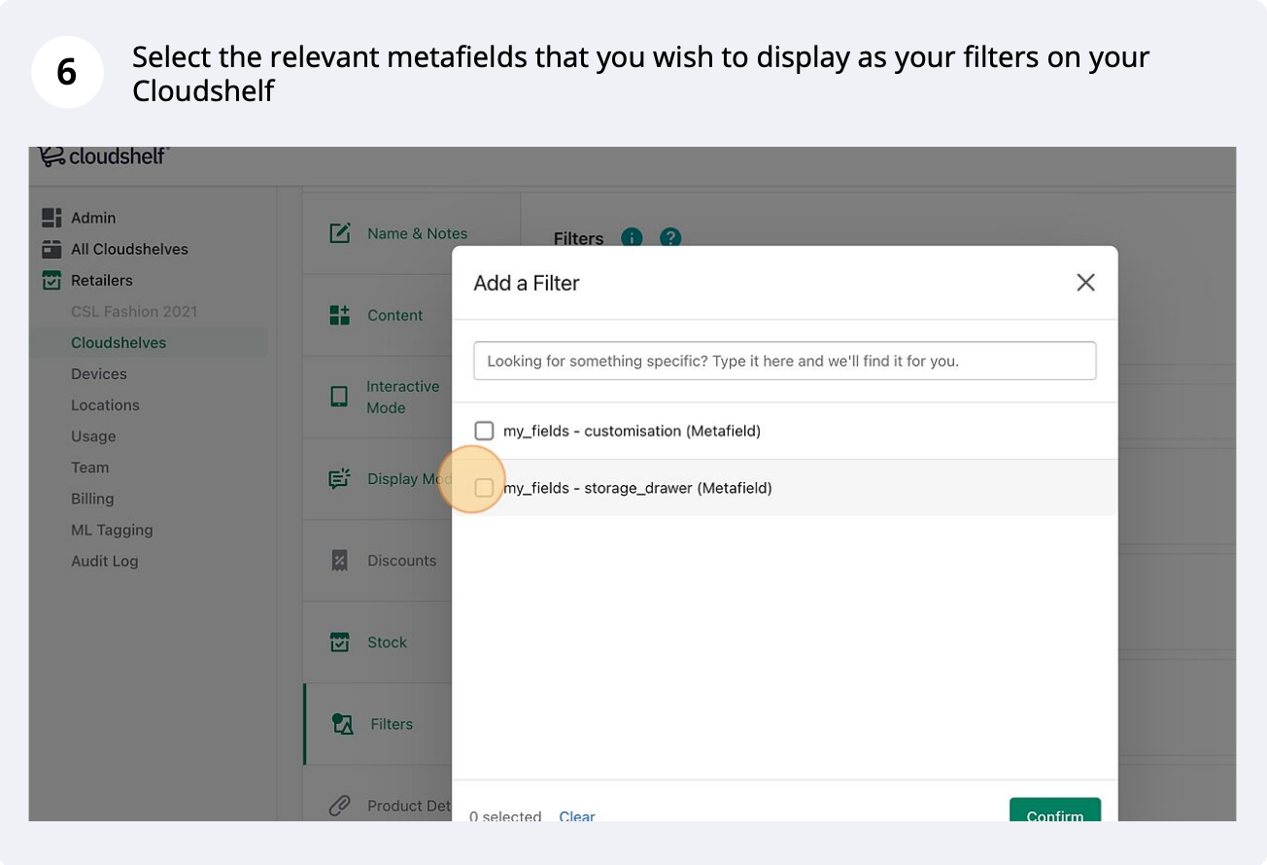Image resolution: width=1267 pixels, height=865 pixels.
Task: Click the Filters shapes icon
Action: [x=342, y=724]
